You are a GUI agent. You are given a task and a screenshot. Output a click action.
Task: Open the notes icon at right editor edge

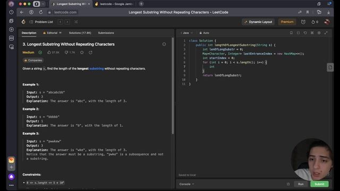coord(330,67)
